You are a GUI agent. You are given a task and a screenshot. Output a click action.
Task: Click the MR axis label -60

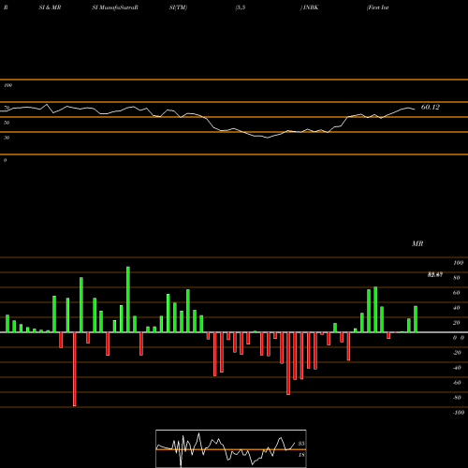coord(457,383)
